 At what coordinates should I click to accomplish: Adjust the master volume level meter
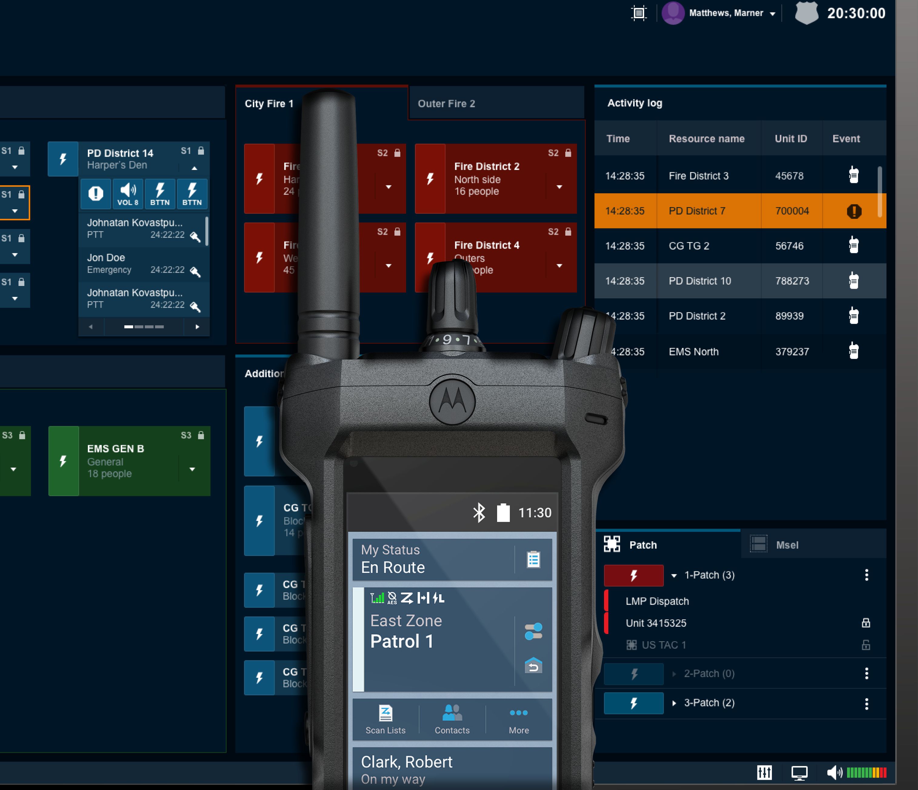pyautogui.click(x=866, y=773)
